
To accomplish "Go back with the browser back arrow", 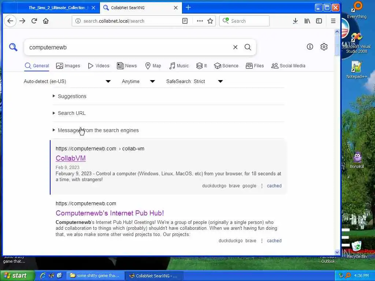I will [x=10, y=21].
